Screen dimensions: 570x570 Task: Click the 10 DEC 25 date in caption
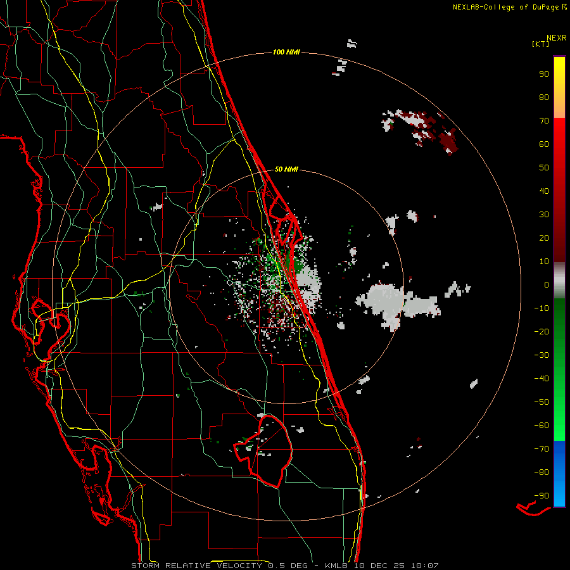378,566
